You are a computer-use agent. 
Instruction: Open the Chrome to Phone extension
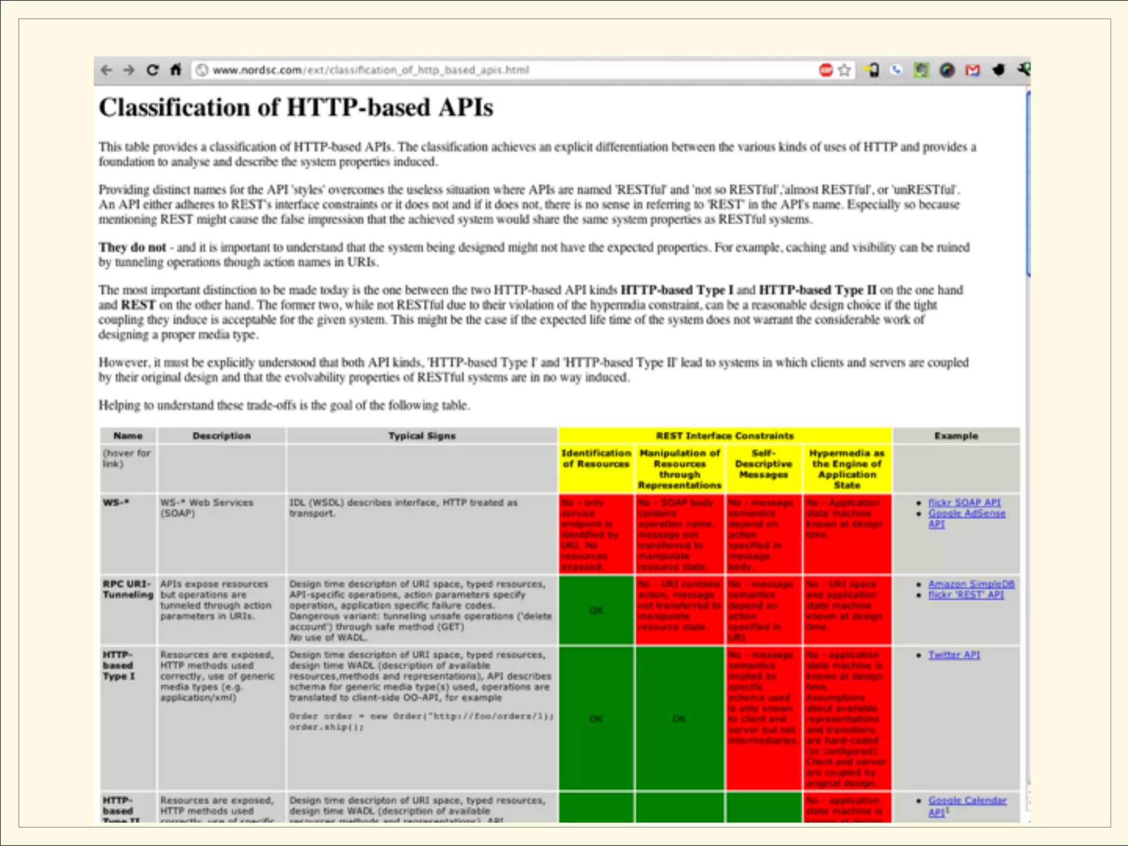(x=872, y=70)
